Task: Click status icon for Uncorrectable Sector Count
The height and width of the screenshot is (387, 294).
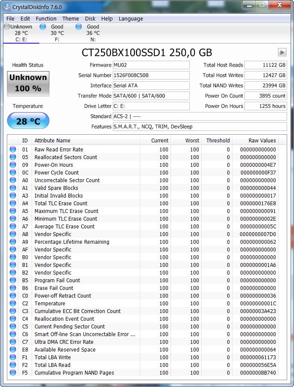Action: (13, 180)
